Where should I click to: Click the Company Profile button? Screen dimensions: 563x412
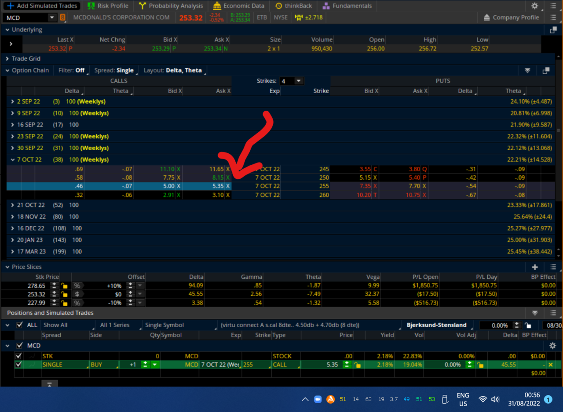tap(511, 18)
